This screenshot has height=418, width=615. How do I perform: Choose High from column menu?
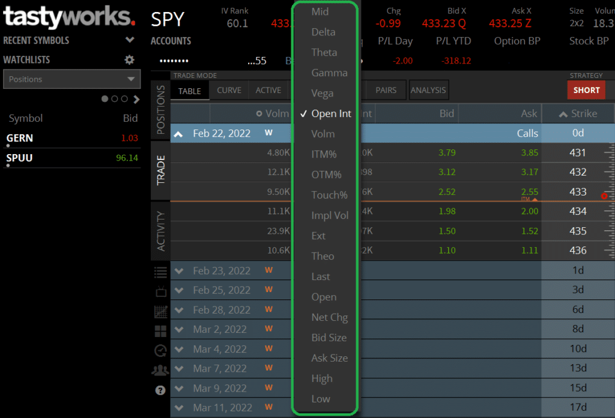click(322, 378)
